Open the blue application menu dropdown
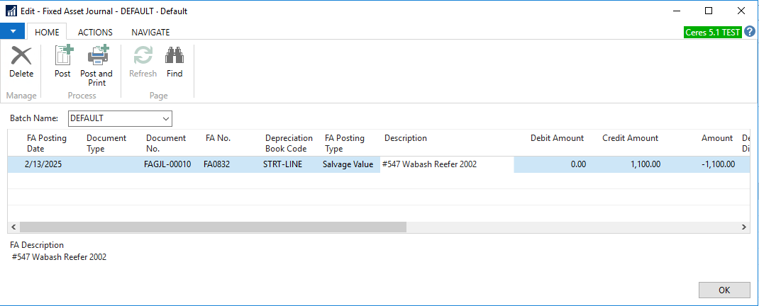 tap(13, 32)
